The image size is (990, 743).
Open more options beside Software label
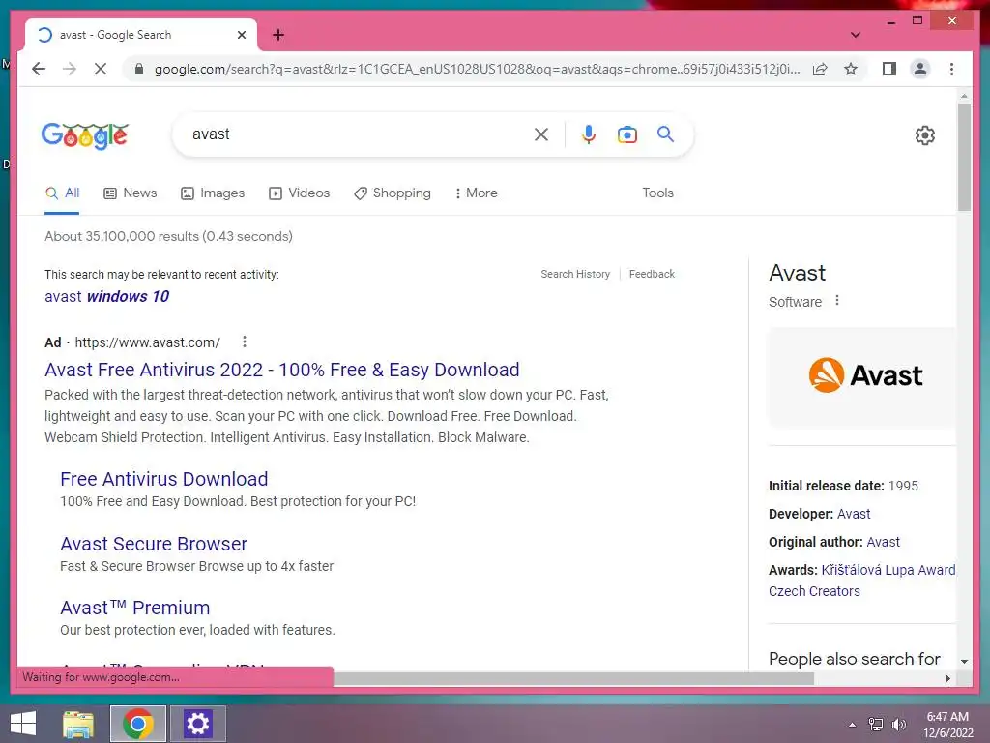pos(837,300)
